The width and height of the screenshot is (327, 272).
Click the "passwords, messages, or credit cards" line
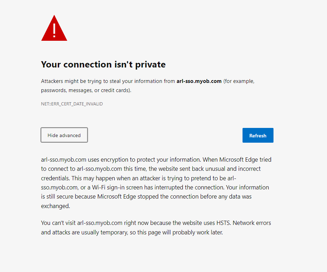[x=86, y=90]
